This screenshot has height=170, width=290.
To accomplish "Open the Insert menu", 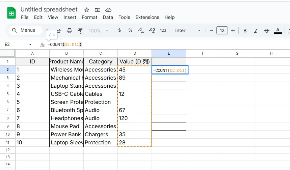I will point(70,17).
